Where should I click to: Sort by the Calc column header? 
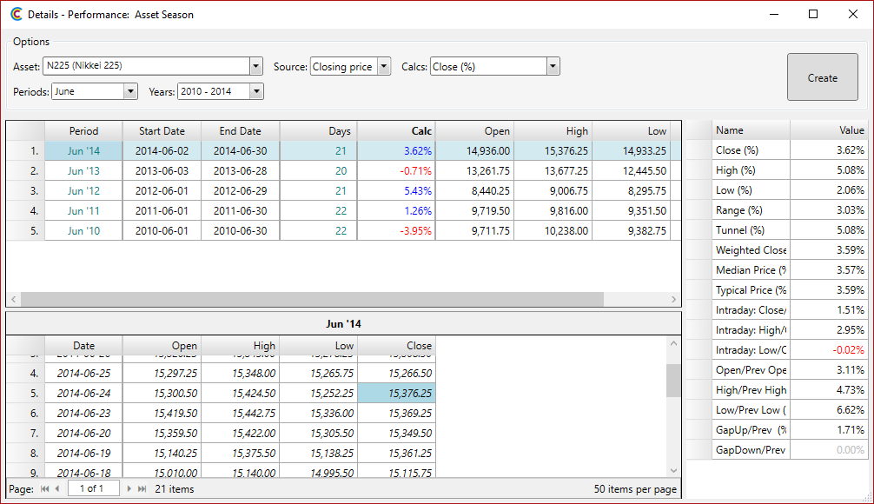[x=396, y=131]
